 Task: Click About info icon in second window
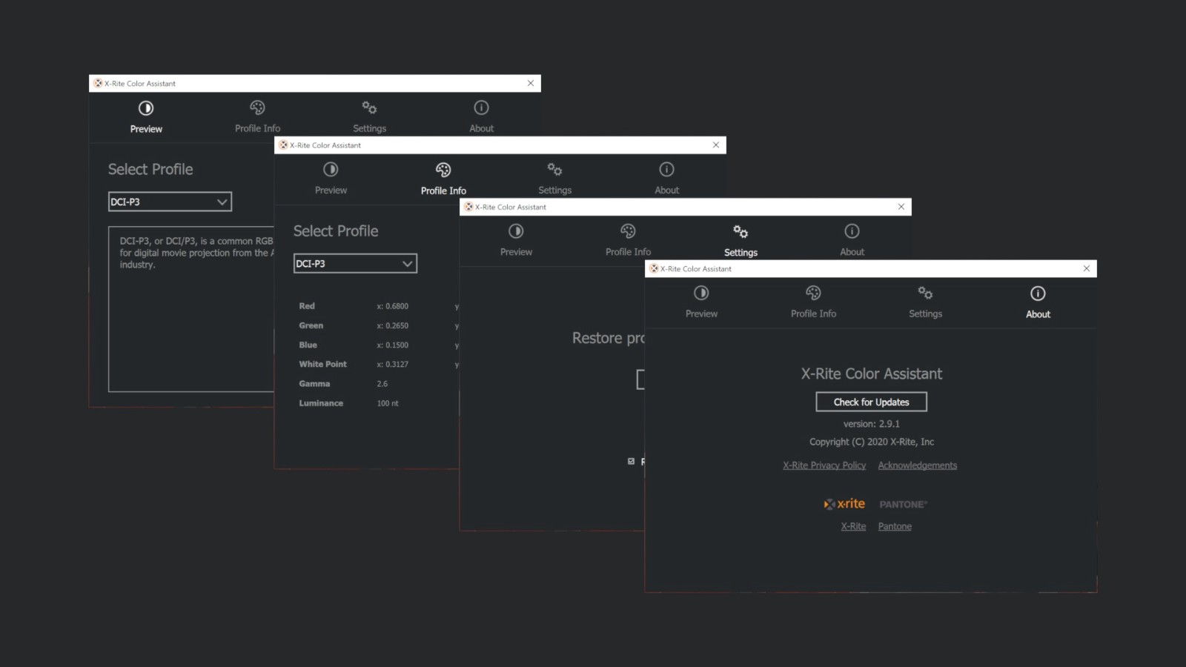pos(666,169)
